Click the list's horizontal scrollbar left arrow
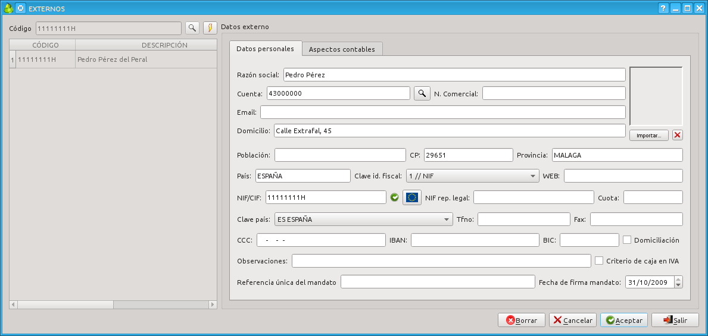This screenshot has height=336, width=708. pos(14,304)
